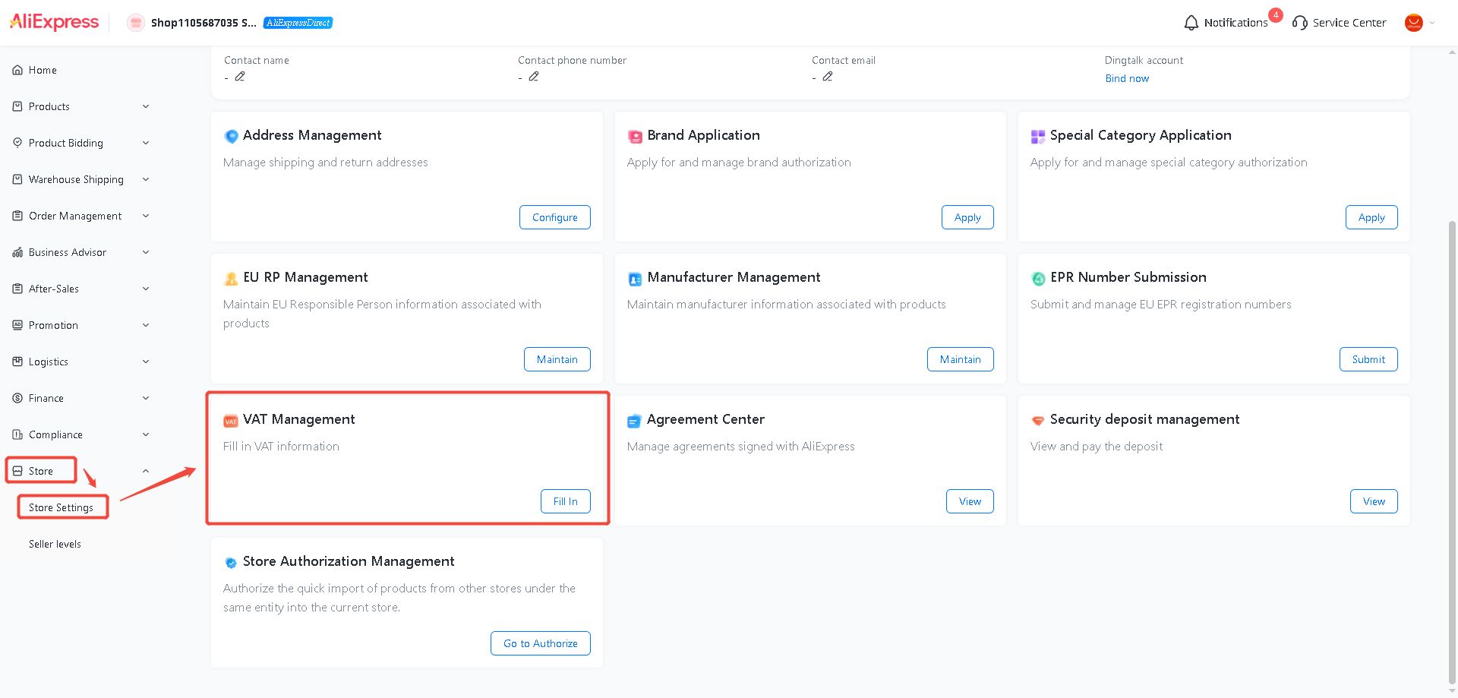Screen dimensions: 1458x698
Task: Click Go to Authorize button
Action: coord(541,643)
